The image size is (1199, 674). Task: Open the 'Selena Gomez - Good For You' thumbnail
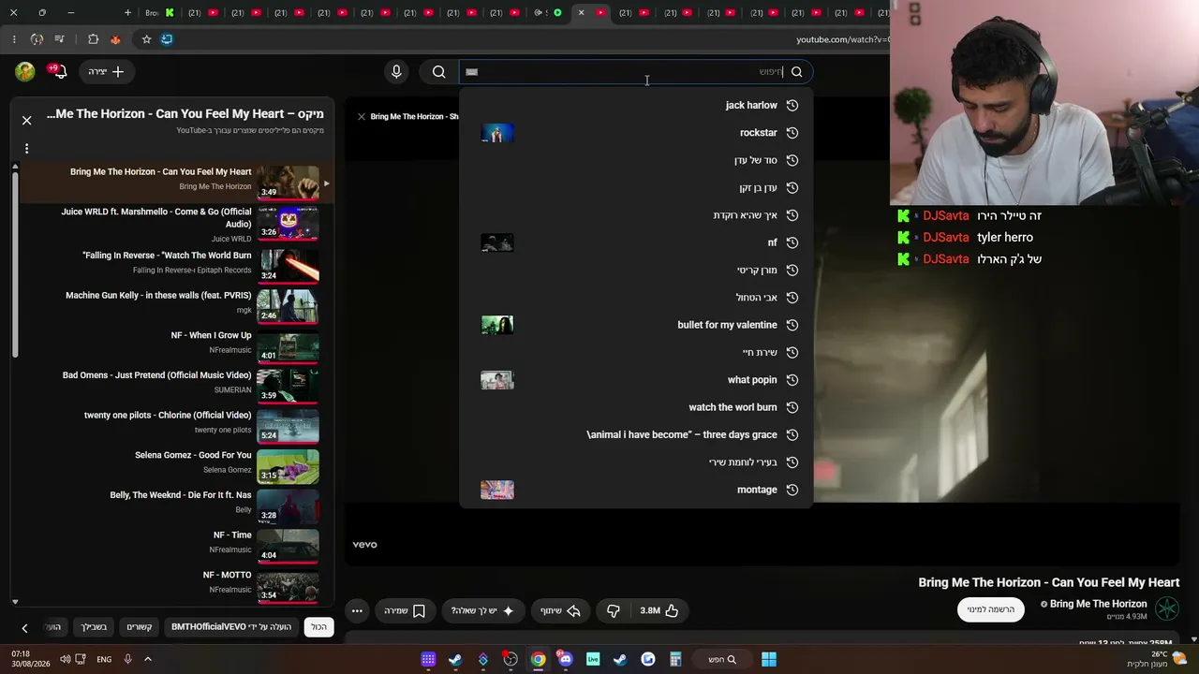[x=288, y=464]
